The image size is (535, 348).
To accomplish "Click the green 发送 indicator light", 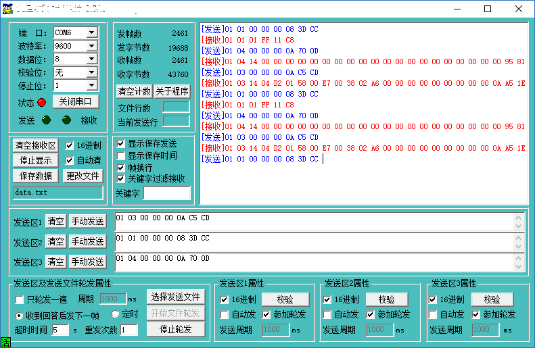I will [x=46, y=120].
